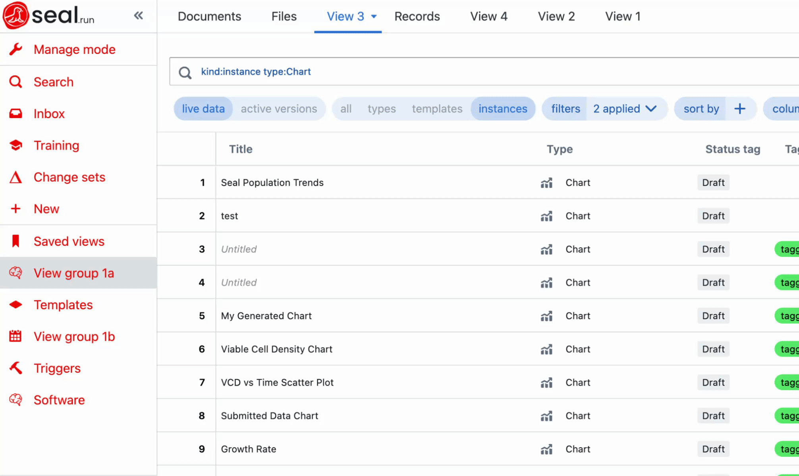Add a sort by criterion

tap(739, 109)
